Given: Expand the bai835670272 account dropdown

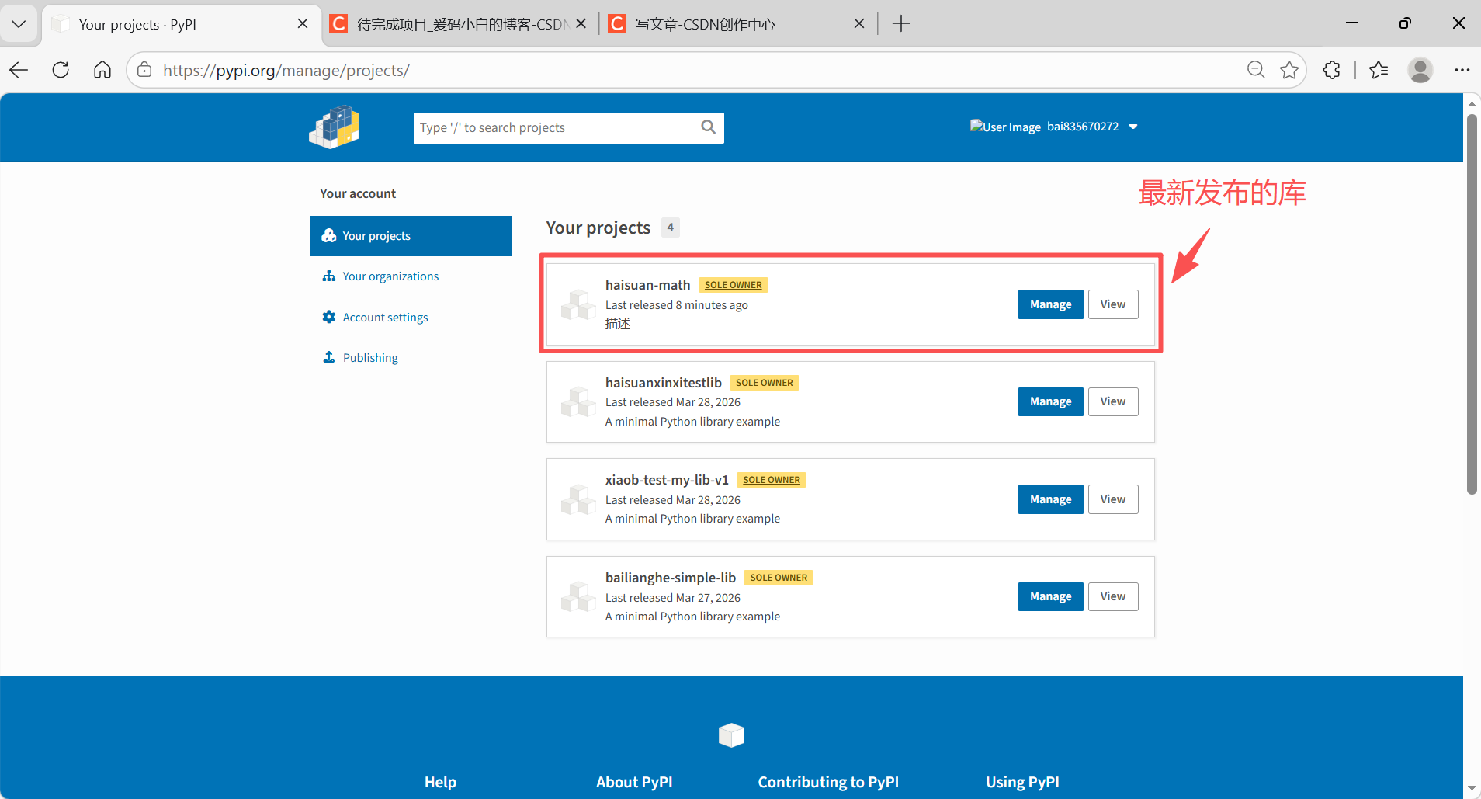Looking at the screenshot, I should tap(1092, 127).
